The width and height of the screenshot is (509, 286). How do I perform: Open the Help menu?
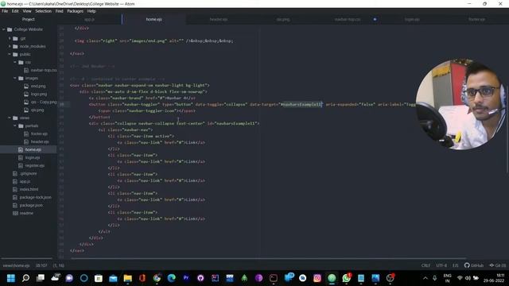point(91,11)
